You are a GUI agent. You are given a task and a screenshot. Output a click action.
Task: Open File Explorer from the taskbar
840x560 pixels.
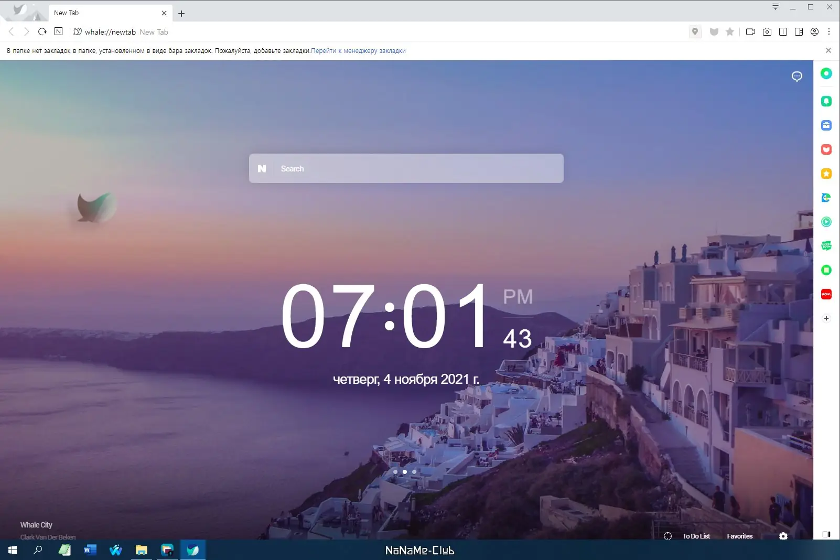pyautogui.click(x=142, y=550)
